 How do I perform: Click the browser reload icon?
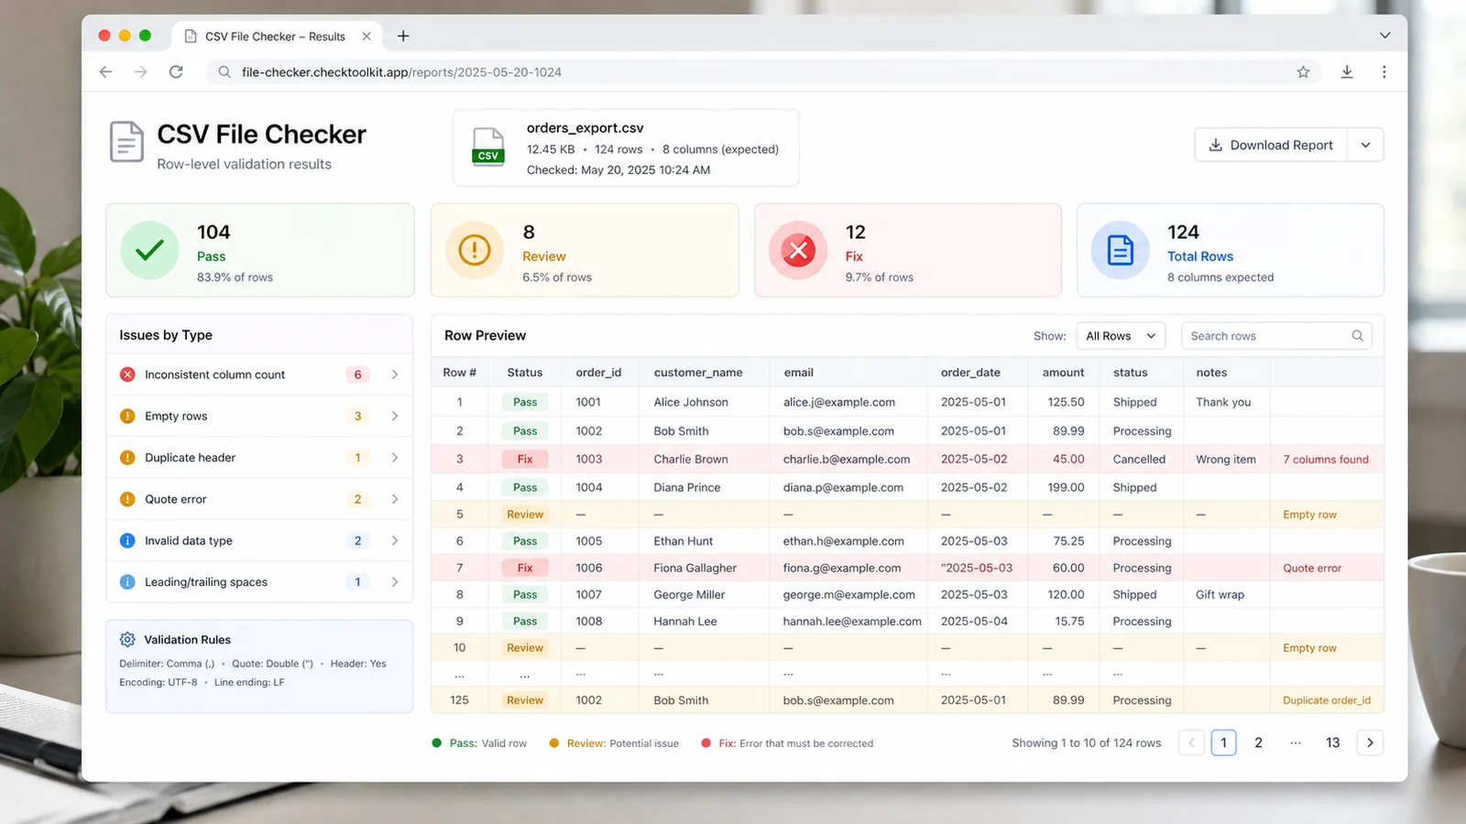(x=176, y=71)
